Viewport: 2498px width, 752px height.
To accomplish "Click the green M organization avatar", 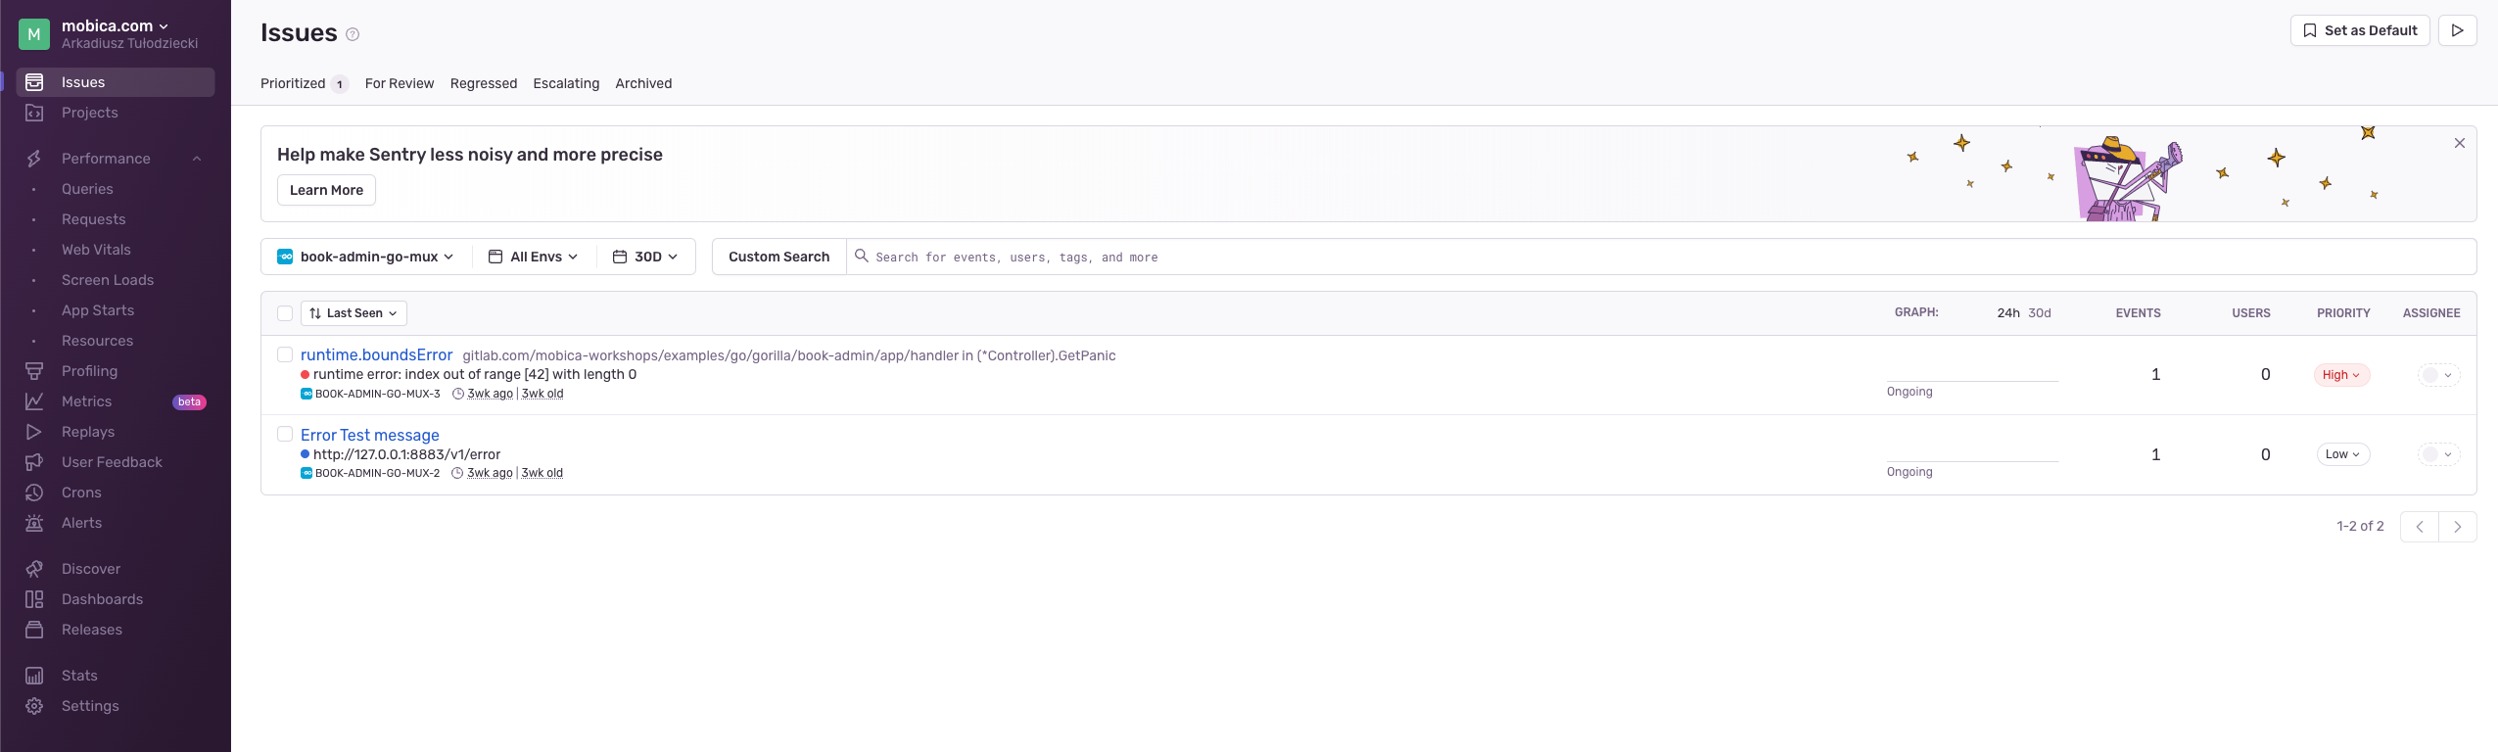I will [x=34, y=34].
